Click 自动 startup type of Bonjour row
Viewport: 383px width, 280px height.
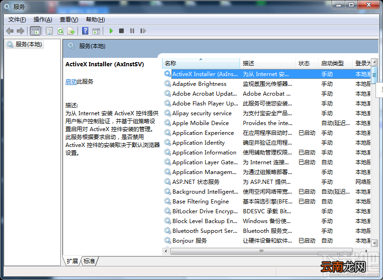tap(327, 240)
